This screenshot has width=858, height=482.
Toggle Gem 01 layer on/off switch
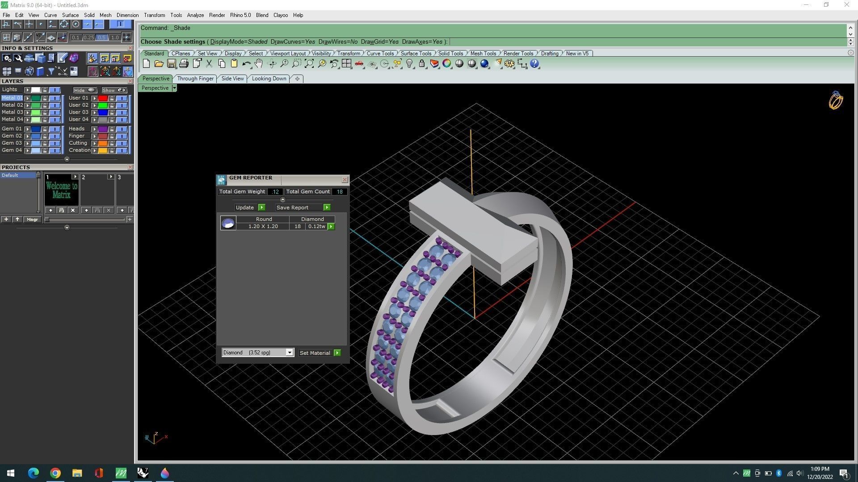(55, 129)
